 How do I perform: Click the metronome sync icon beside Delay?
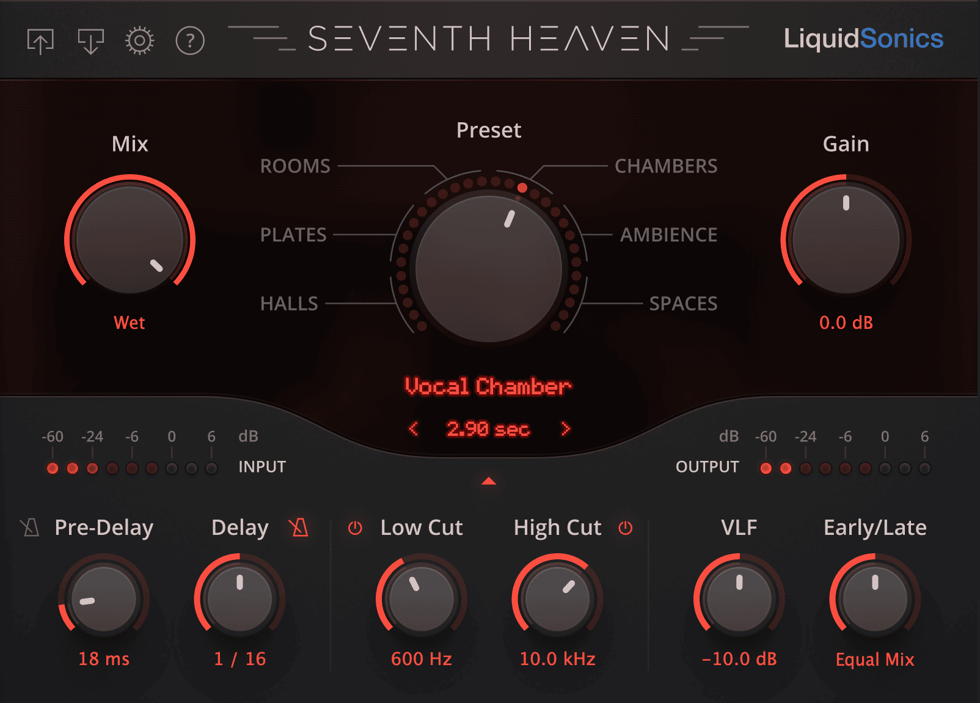299,528
